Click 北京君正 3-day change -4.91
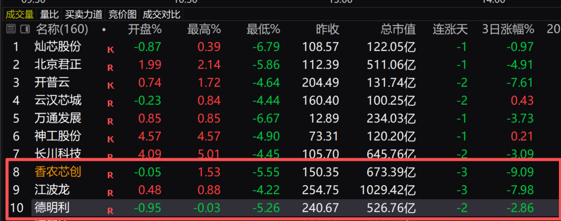 pos(520,65)
